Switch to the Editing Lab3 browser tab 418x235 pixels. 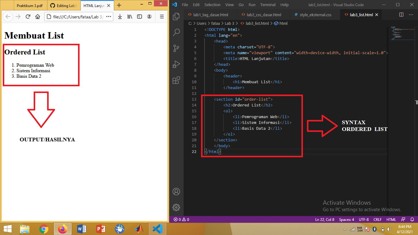(x=64, y=6)
